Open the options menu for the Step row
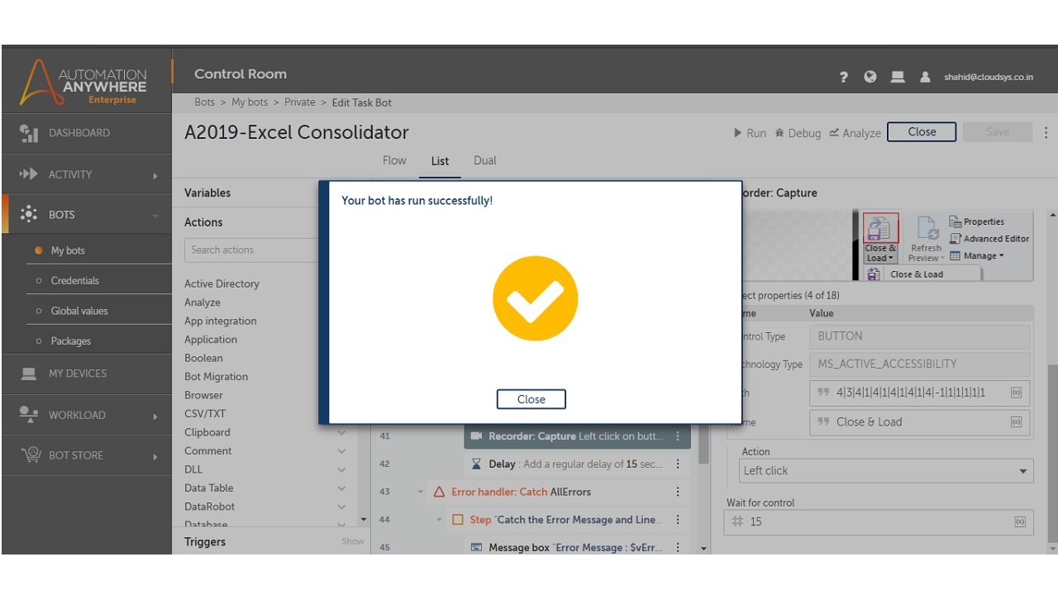1058x595 pixels. tap(678, 520)
